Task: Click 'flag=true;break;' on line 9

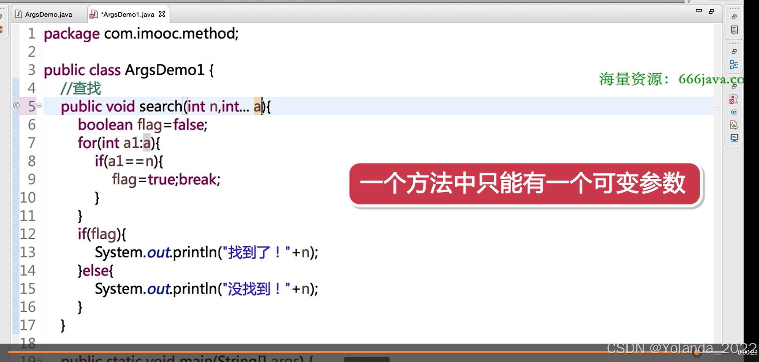Action: tap(166, 180)
